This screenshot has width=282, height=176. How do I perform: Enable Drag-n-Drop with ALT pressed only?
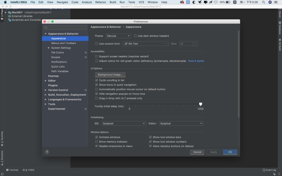coord(96,98)
